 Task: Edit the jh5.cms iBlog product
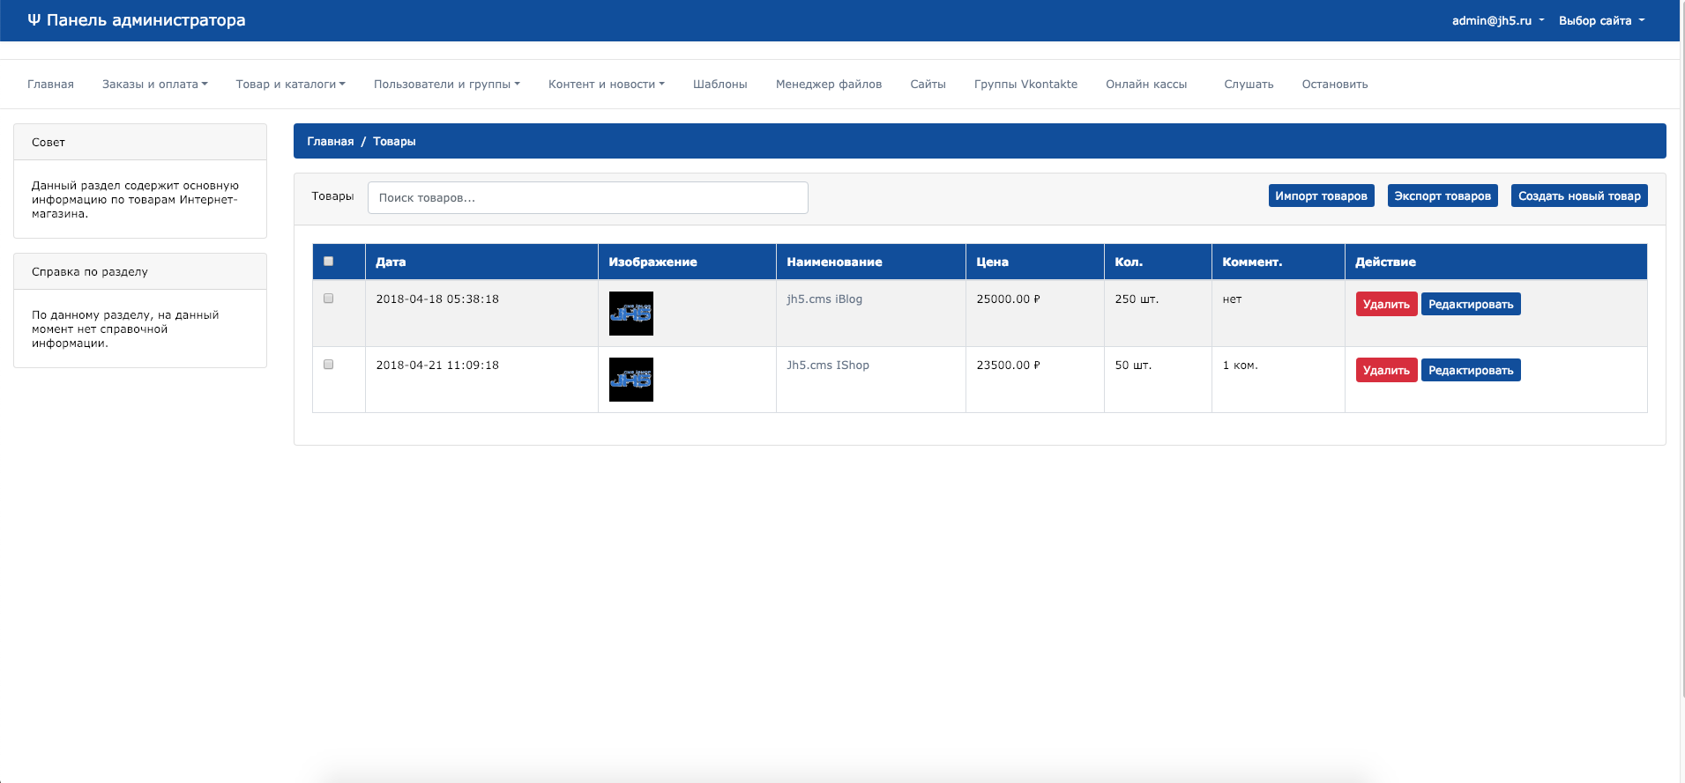[1471, 304]
